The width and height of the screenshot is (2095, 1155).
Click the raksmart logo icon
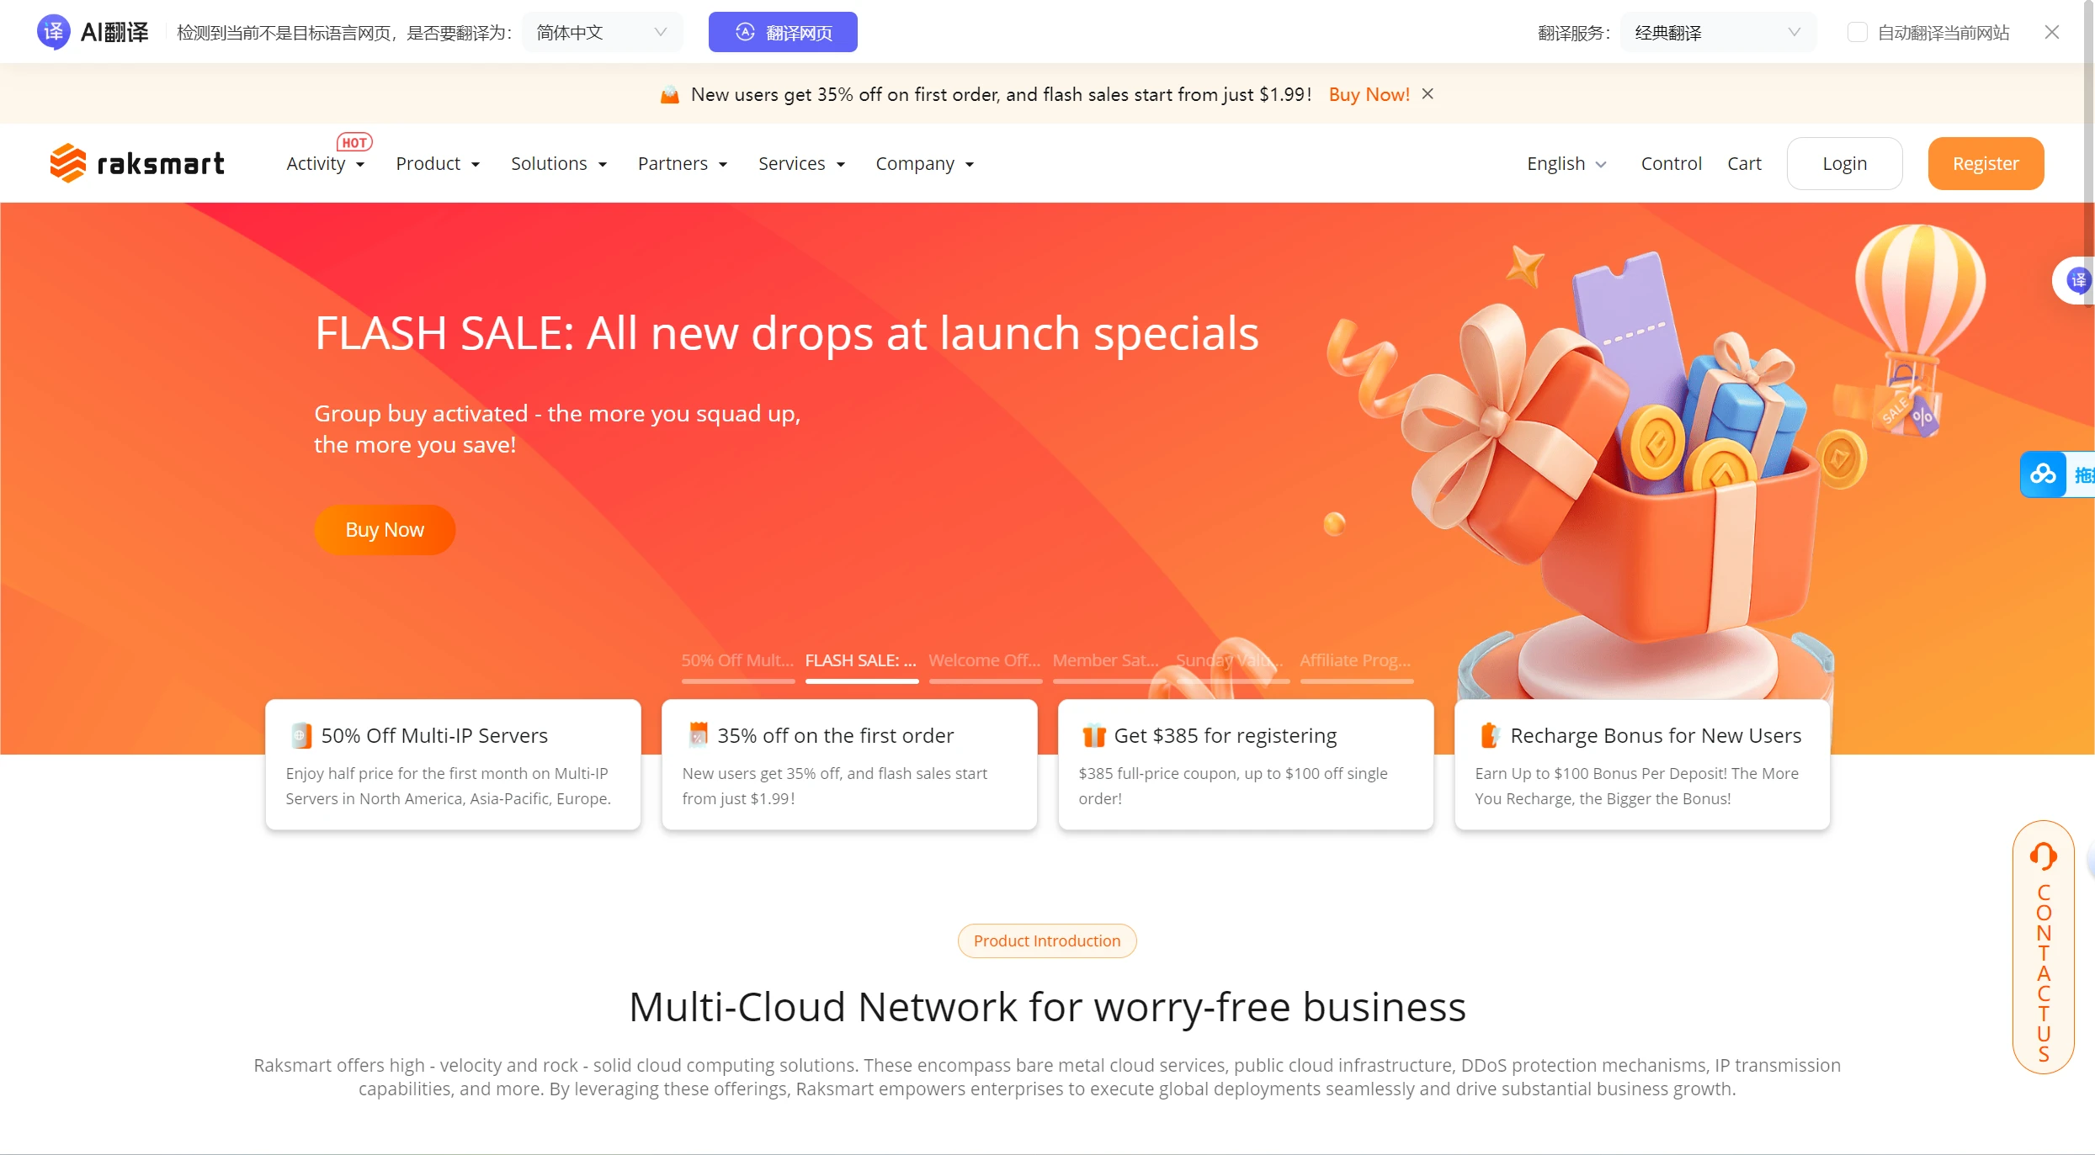68,163
